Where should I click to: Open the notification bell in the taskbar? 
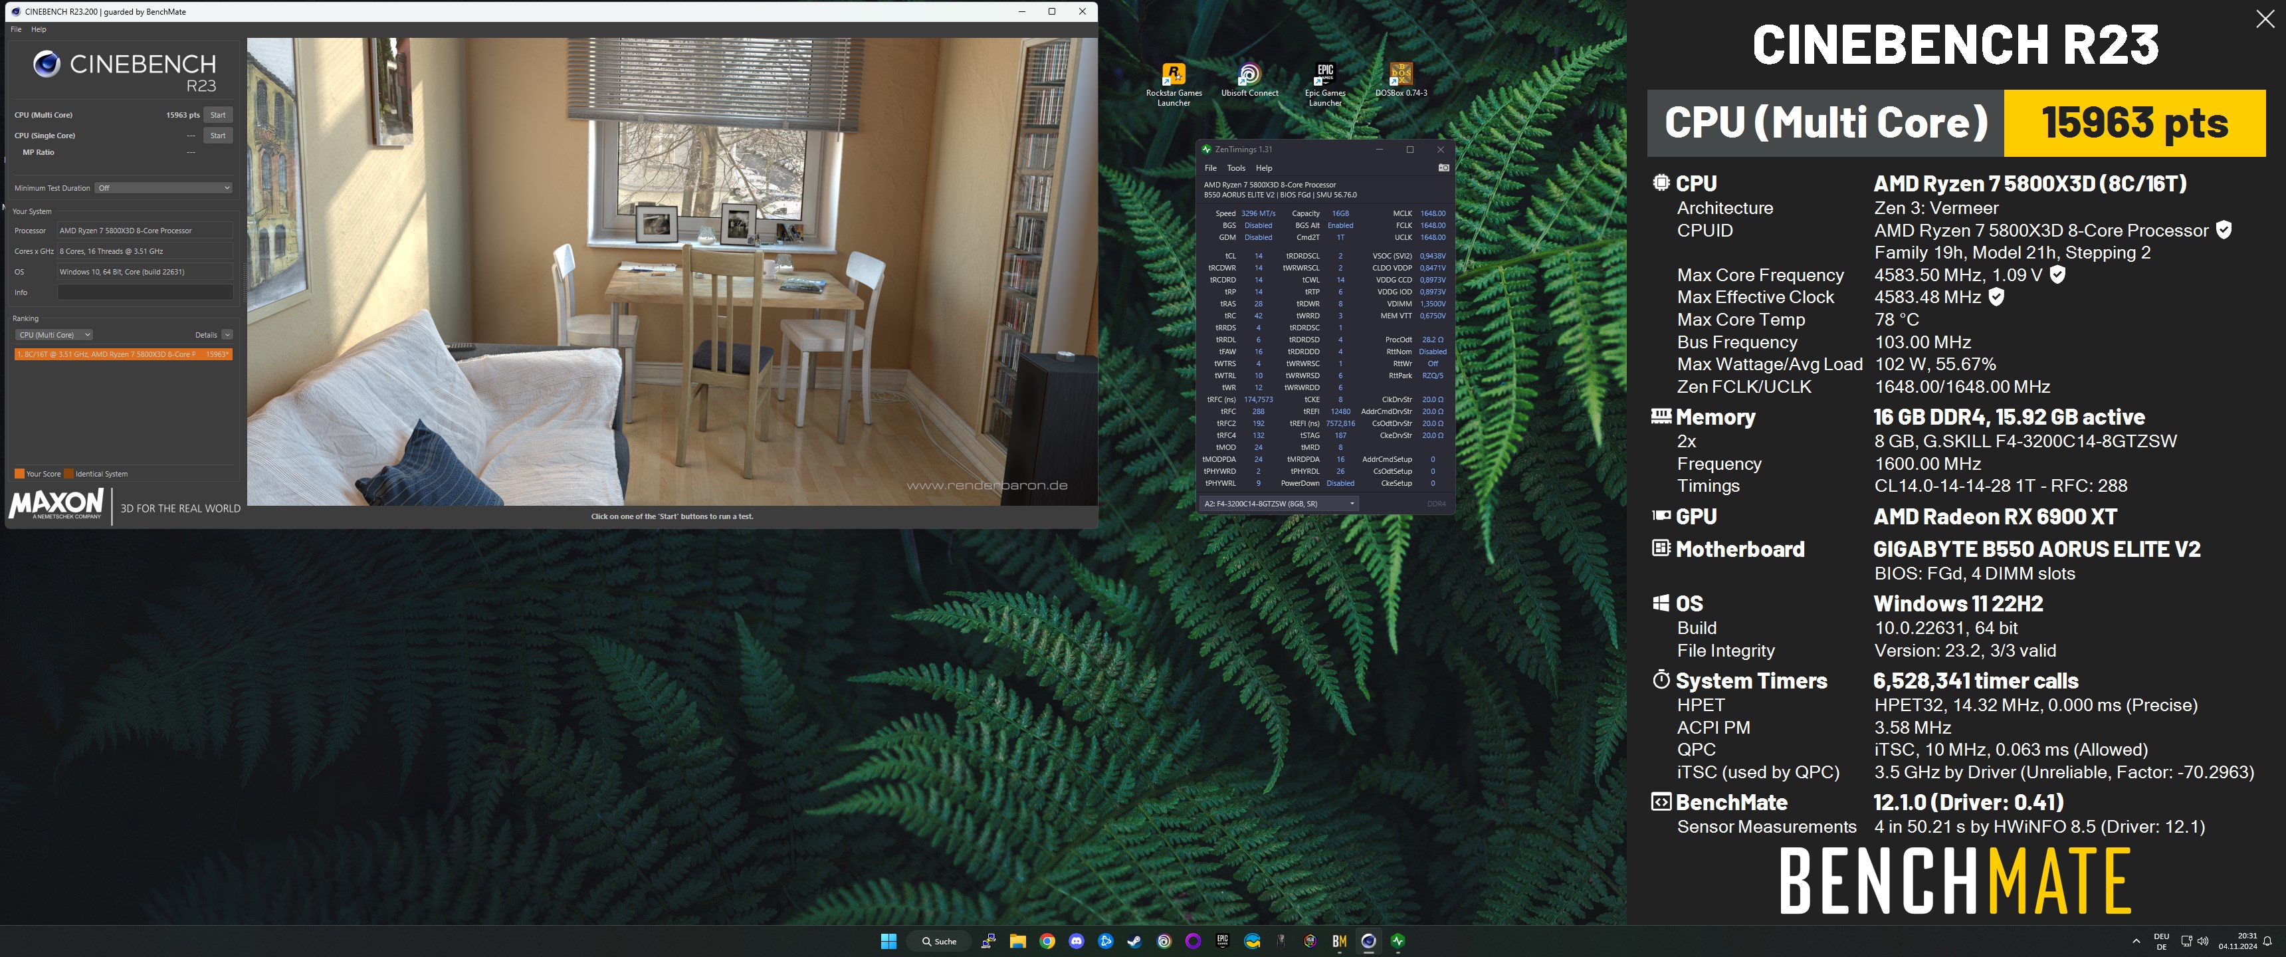(x=2267, y=941)
